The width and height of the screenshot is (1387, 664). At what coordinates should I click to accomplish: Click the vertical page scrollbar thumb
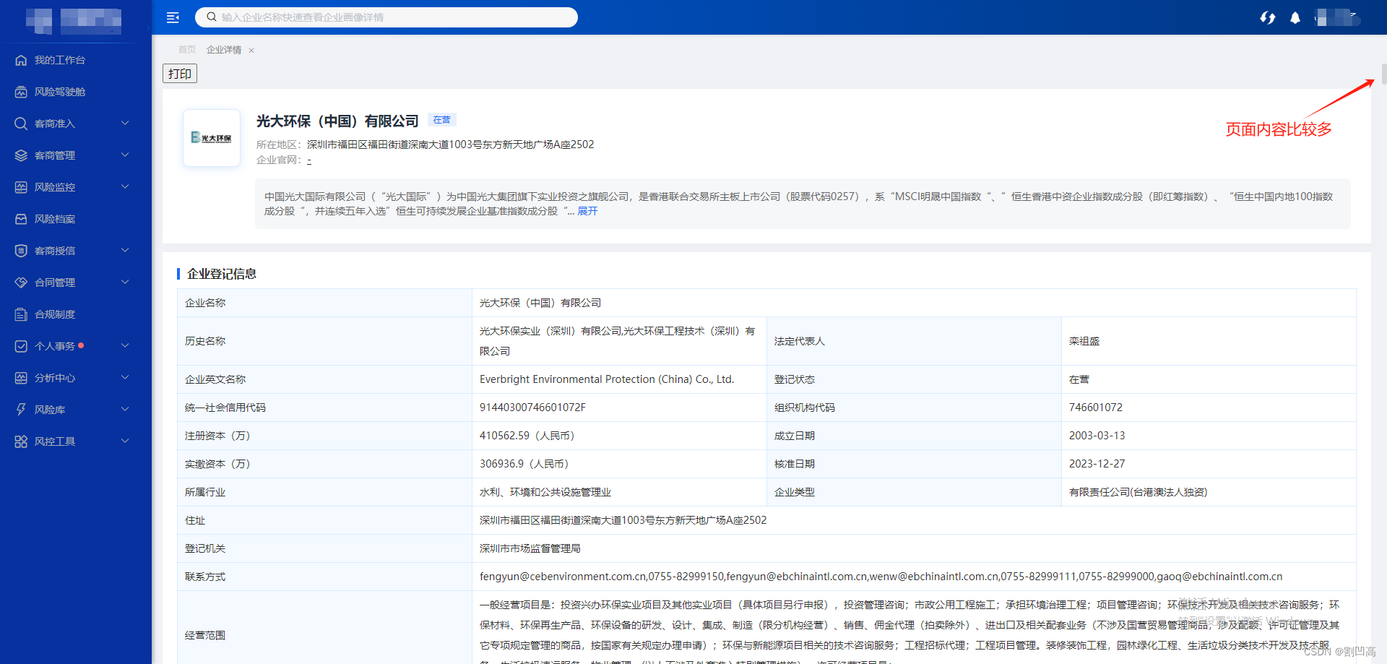(x=1383, y=74)
